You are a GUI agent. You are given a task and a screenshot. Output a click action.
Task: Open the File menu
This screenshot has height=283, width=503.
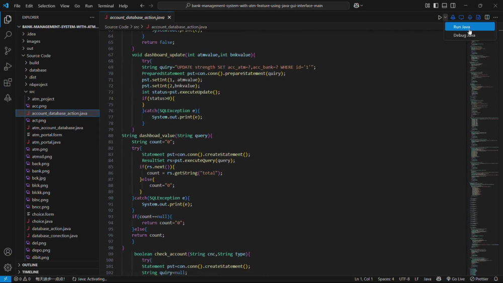click(17, 6)
